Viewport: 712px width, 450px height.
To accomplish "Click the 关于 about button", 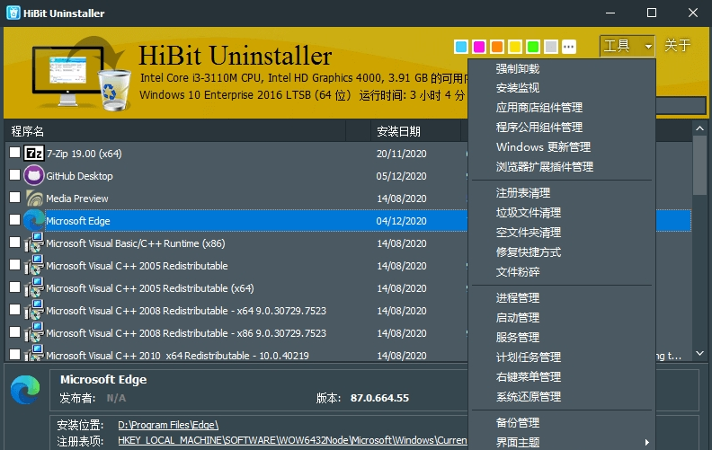I will click(678, 46).
